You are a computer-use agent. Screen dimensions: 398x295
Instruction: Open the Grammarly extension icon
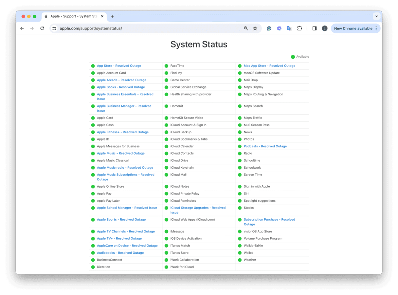click(x=269, y=28)
